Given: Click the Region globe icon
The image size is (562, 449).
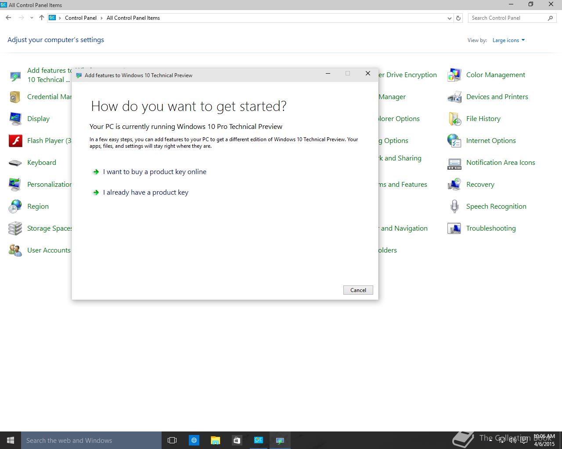Looking at the screenshot, I should pos(15,207).
